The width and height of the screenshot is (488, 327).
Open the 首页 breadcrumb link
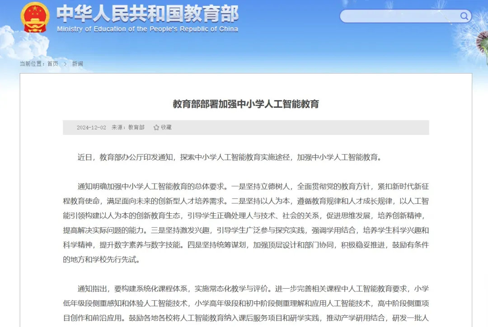click(x=52, y=64)
